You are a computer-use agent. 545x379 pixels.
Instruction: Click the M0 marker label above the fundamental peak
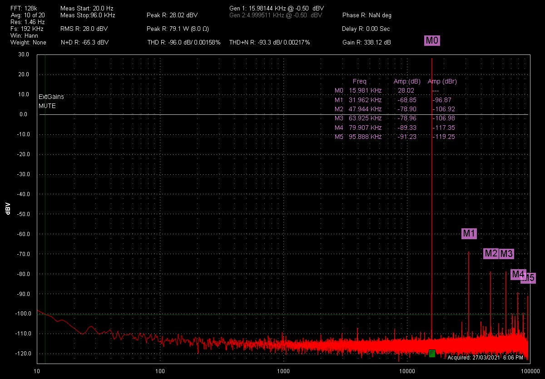432,41
